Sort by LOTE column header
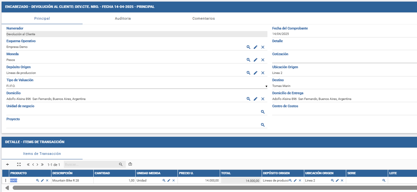Screen dimensions: 417x192 (402, 173)
